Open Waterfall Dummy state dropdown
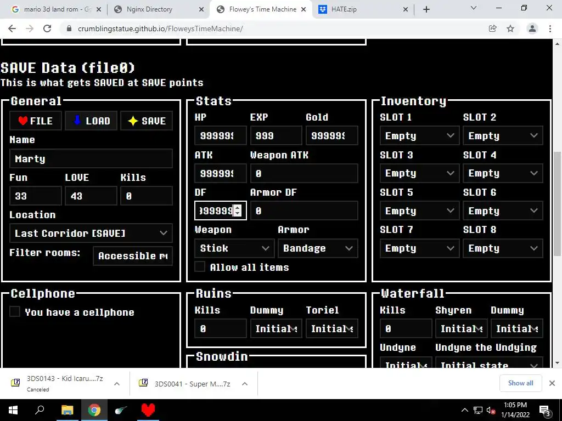This screenshot has height=421, width=562. (517, 328)
